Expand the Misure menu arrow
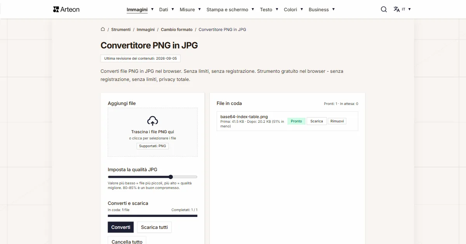Viewport: 466px width, 244px height. click(200, 9)
